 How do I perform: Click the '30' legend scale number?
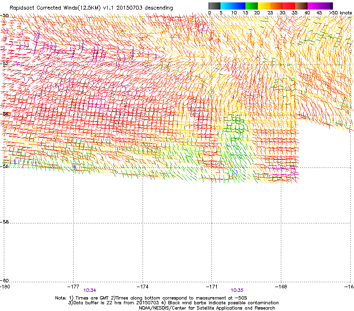[x=282, y=13]
